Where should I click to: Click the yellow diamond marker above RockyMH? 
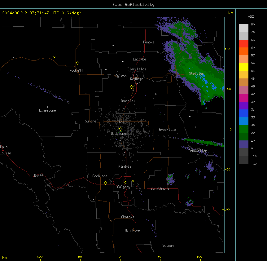click(77, 63)
